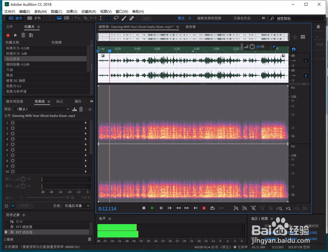Zoom in amplitude
Viewport: 328px width, 252px height.
point(236,208)
